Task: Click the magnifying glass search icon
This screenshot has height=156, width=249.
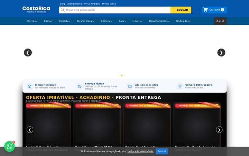Action: (x=63, y=10)
